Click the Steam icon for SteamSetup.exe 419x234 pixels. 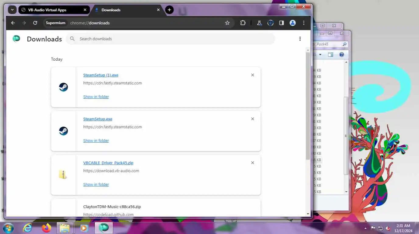pos(63,131)
